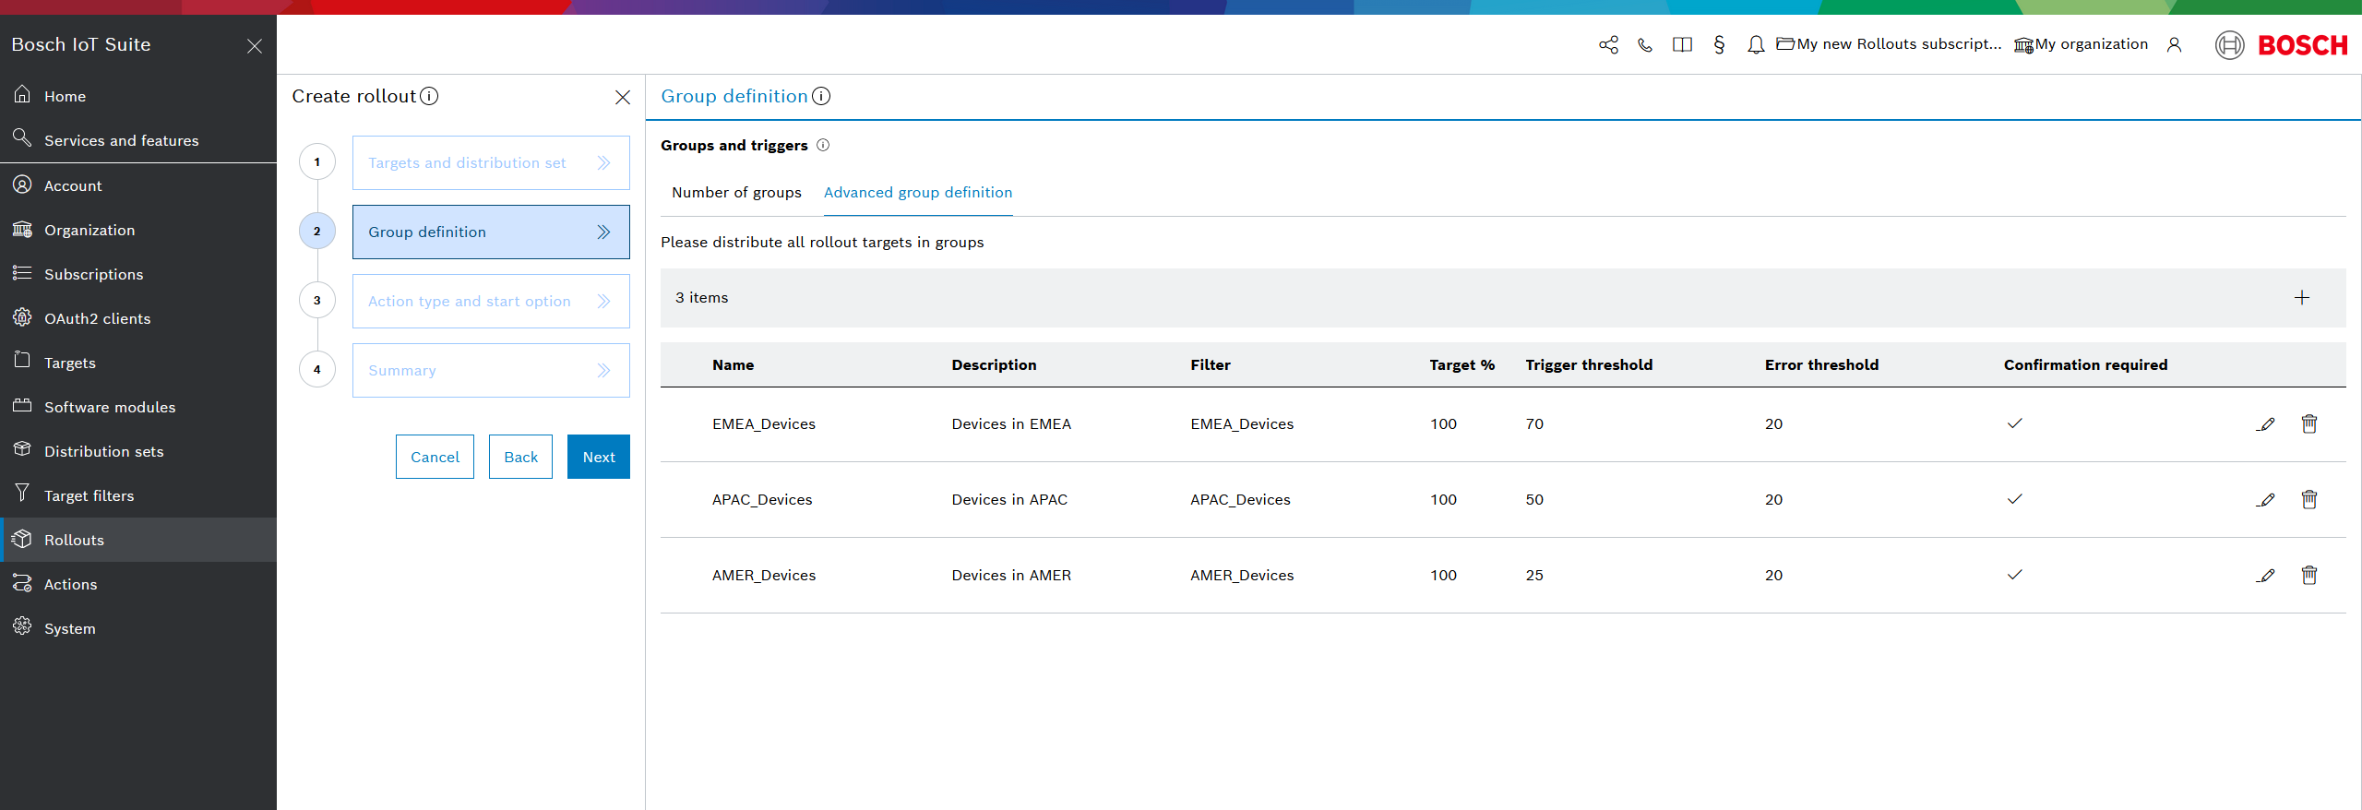2362x810 pixels.
Task: Switch to Number of groups tab
Action: (x=736, y=193)
